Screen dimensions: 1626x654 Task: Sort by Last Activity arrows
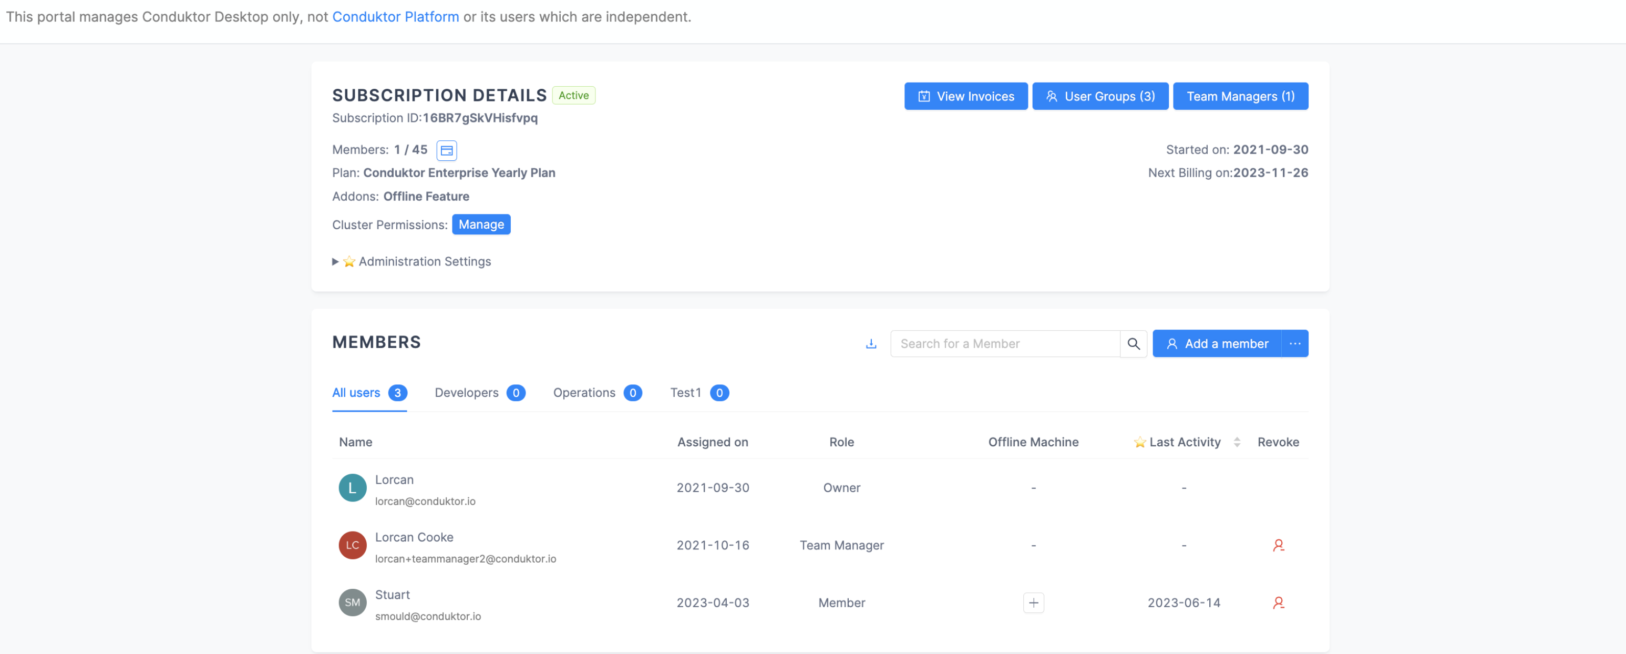coord(1237,442)
